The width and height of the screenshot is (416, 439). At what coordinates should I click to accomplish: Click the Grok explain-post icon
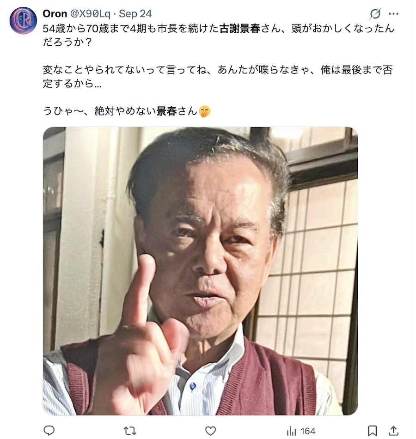click(x=375, y=13)
